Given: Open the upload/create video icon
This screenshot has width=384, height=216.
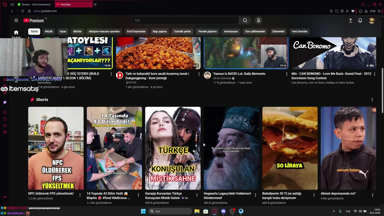Looking at the screenshot, I should tap(350, 20).
